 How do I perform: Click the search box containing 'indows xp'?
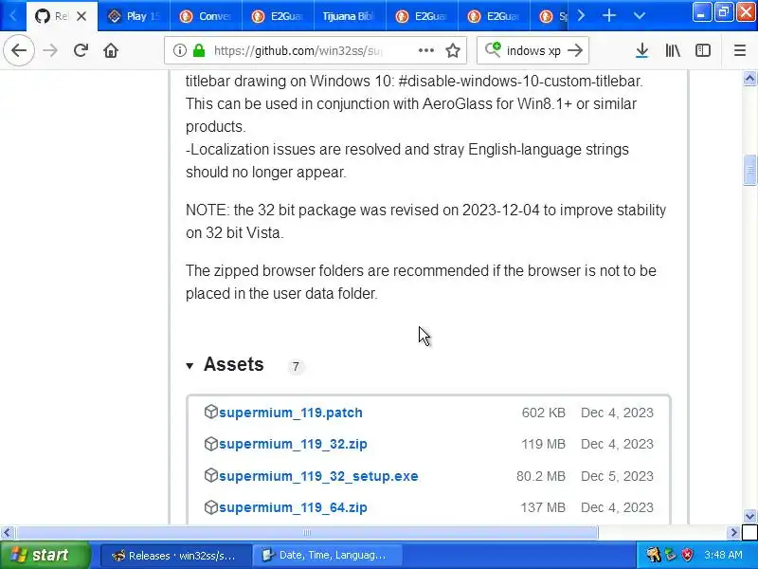click(x=532, y=50)
